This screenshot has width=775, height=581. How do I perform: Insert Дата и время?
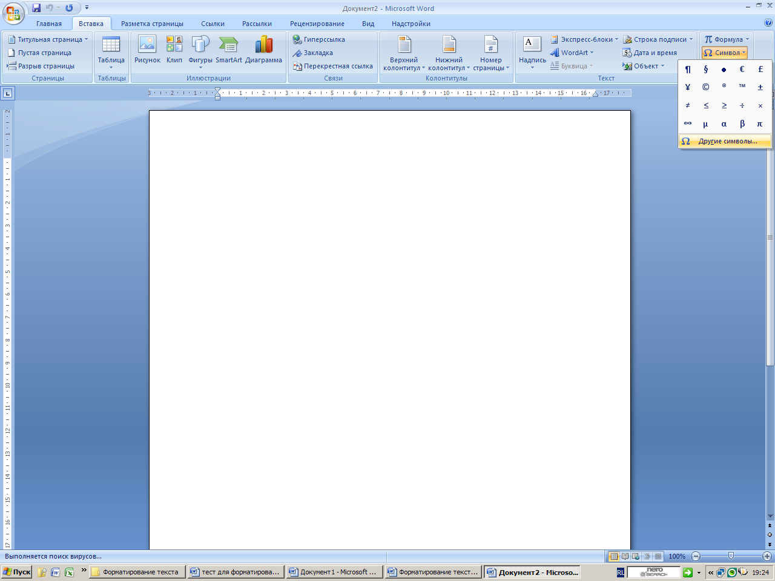pos(650,53)
